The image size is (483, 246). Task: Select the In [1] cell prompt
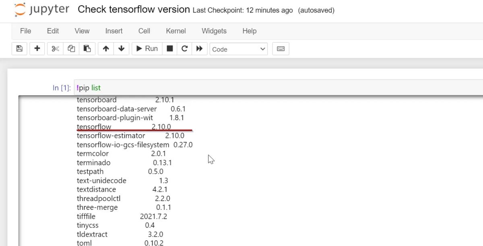(x=62, y=88)
